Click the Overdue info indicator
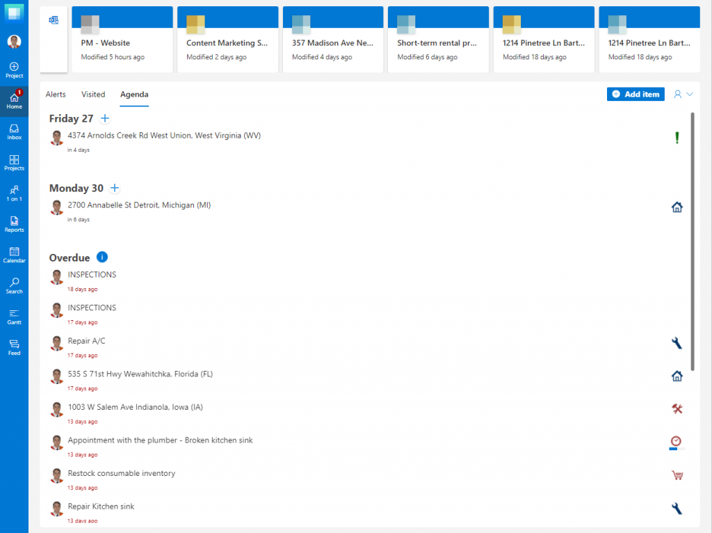The image size is (712, 533). click(102, 257)
